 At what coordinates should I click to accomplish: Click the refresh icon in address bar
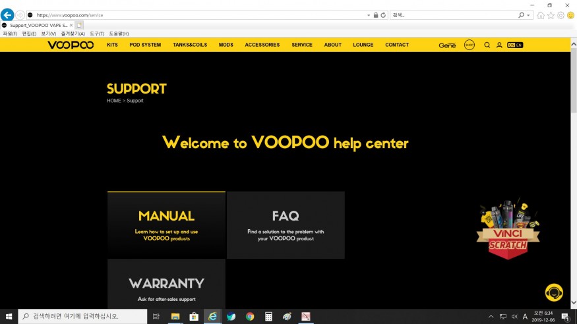pos(383,15)
